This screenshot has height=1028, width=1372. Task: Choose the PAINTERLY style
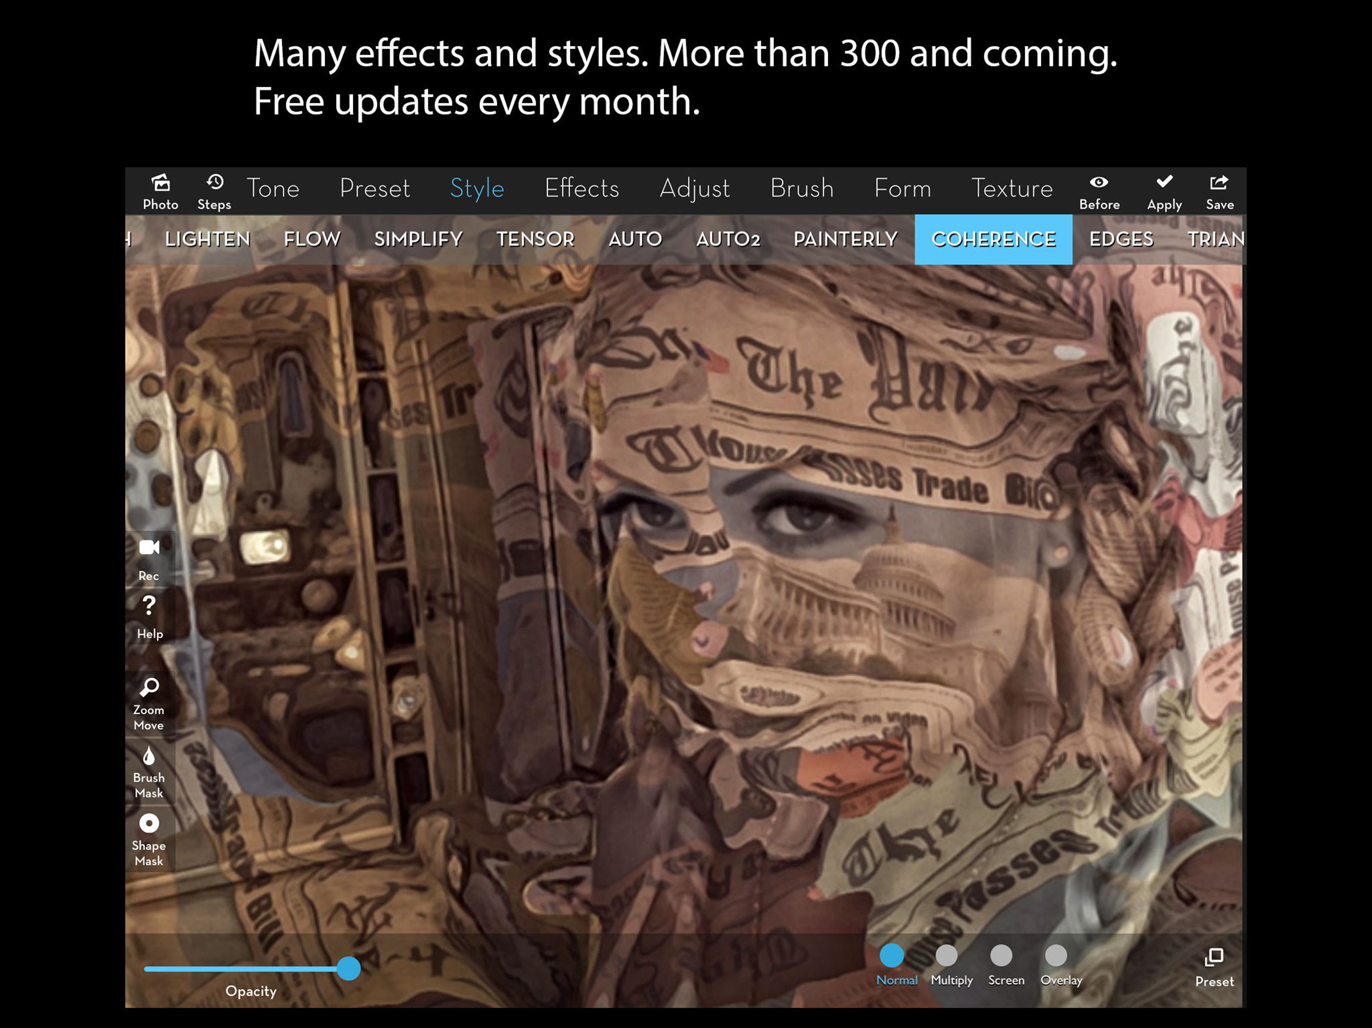click(x=845, y=239)
